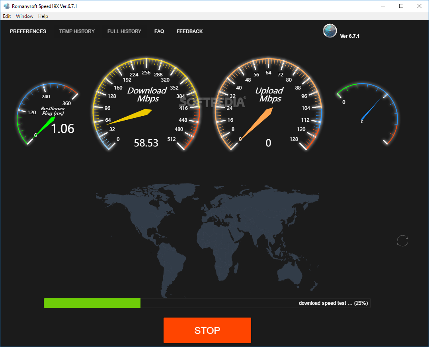Open the FAQ page

[x=159, y=31]
